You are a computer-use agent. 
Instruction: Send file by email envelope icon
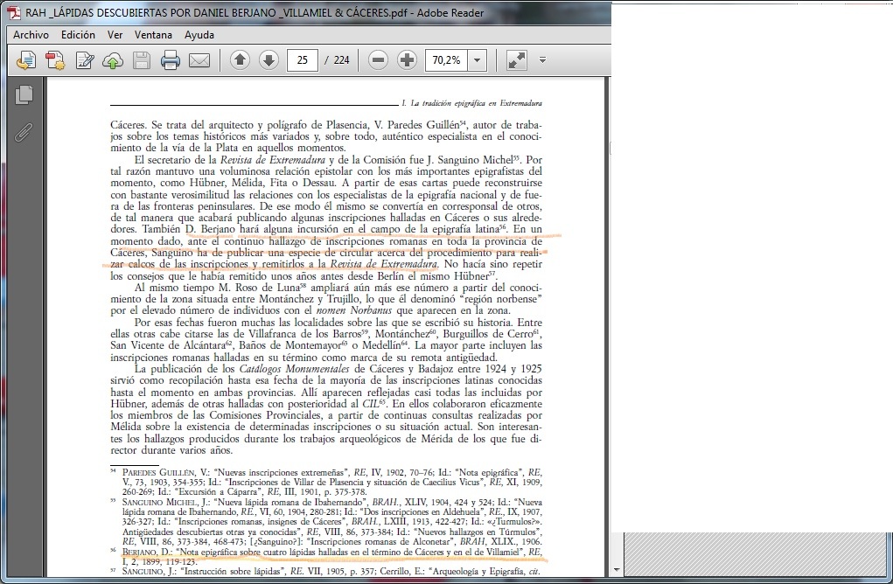199,60
